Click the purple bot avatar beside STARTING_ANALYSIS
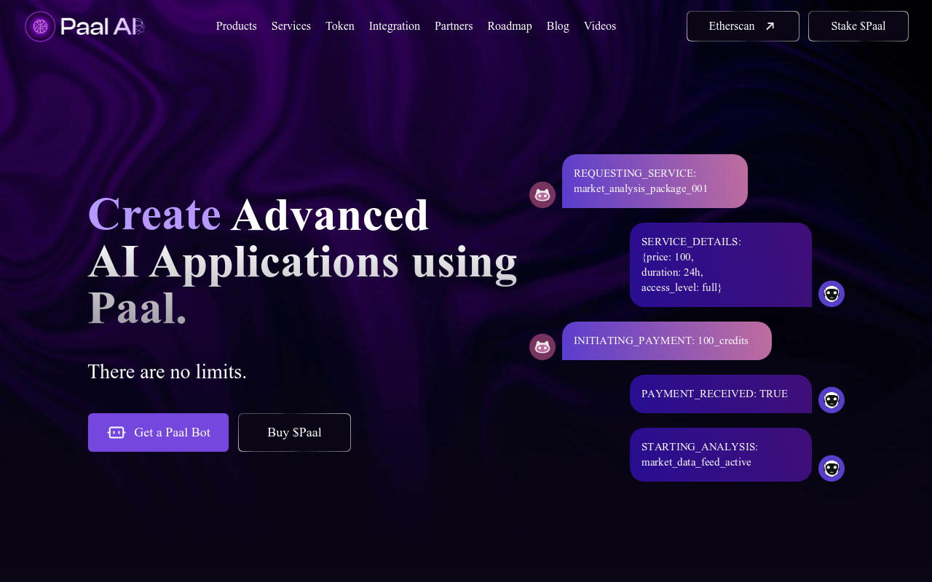Screen dimensions: 932x582 click(832, 469)
